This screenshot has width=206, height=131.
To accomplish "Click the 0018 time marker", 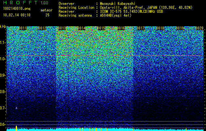I will tap(160, 28).
